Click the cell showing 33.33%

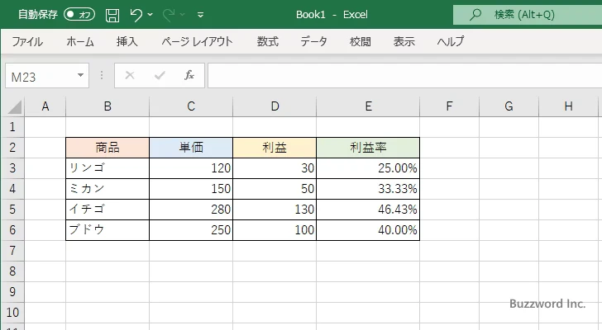point(368,189)
